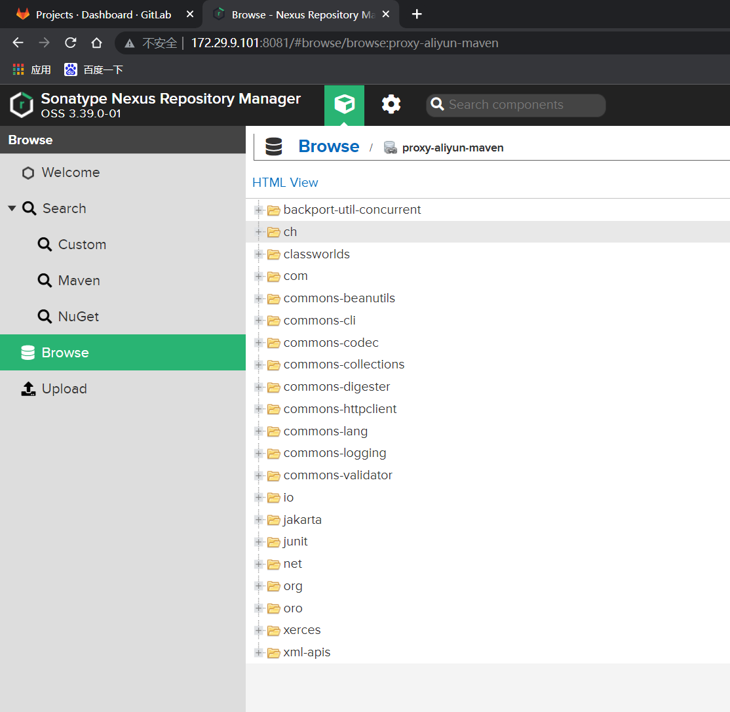Open Maven search in sidebar
This screenshot has height=712, width=730.
79,281
